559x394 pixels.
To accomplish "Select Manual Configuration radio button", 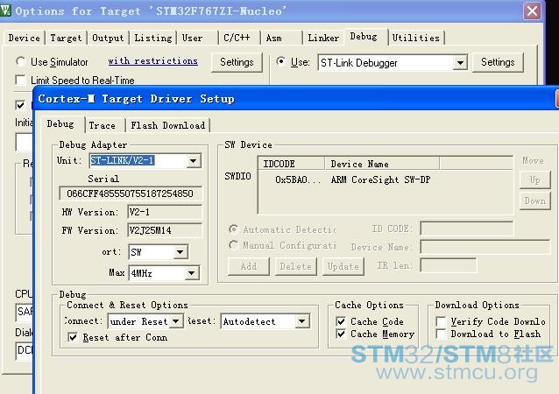I will [x=234, y=245].
